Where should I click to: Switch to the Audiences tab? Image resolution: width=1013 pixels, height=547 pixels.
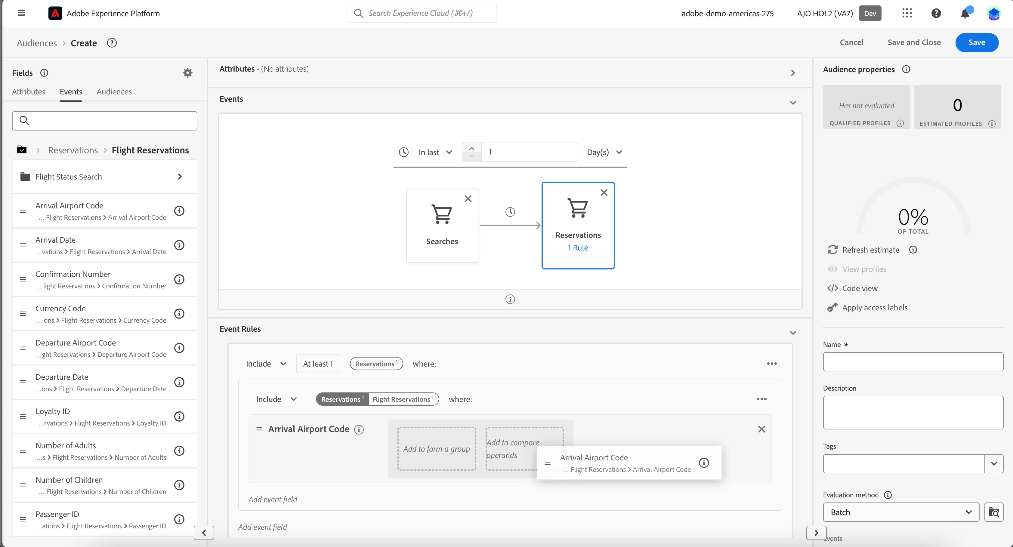pyautogui.click(x=114, y=91)
